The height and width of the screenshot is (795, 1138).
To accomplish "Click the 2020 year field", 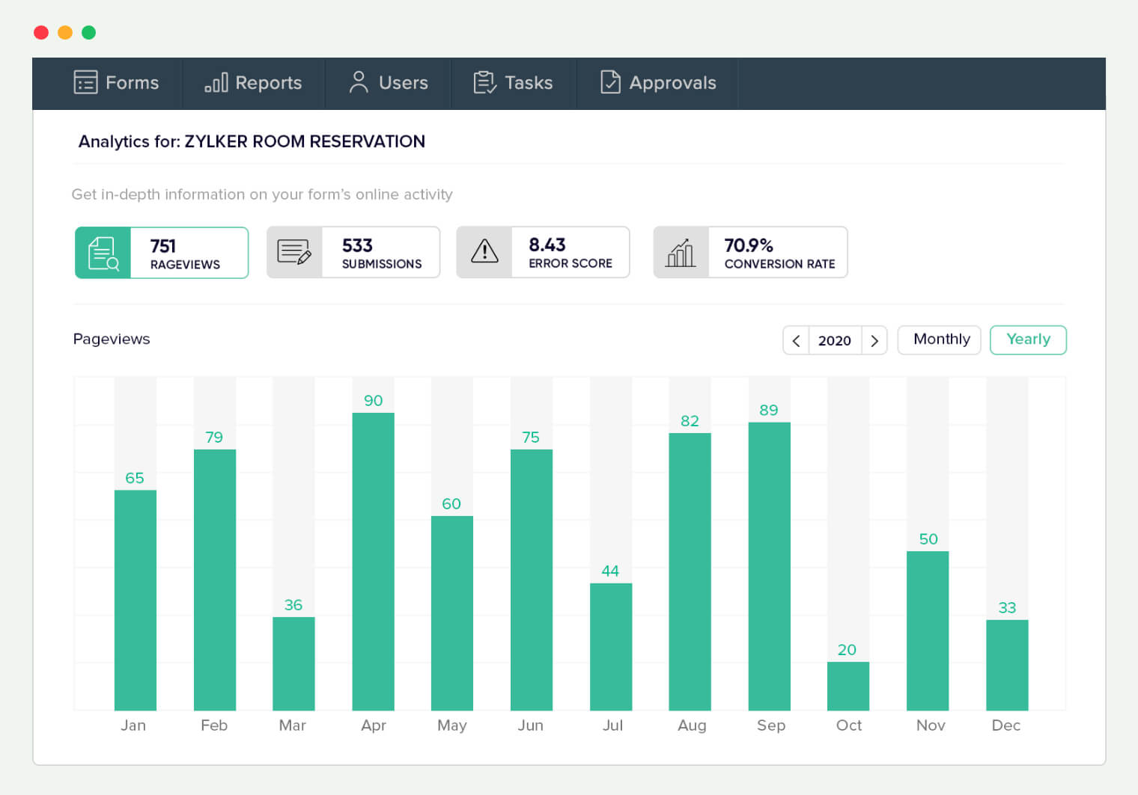I will 835,341.
